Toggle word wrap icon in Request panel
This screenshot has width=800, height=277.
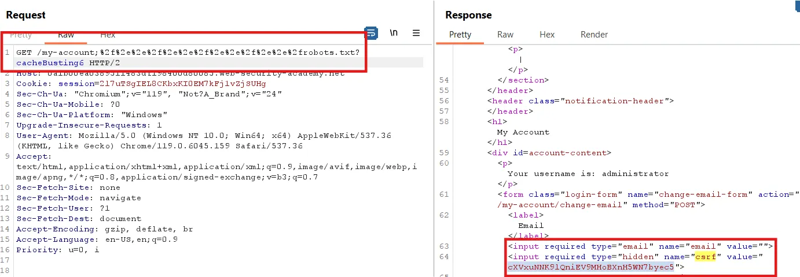pos(370,33)
